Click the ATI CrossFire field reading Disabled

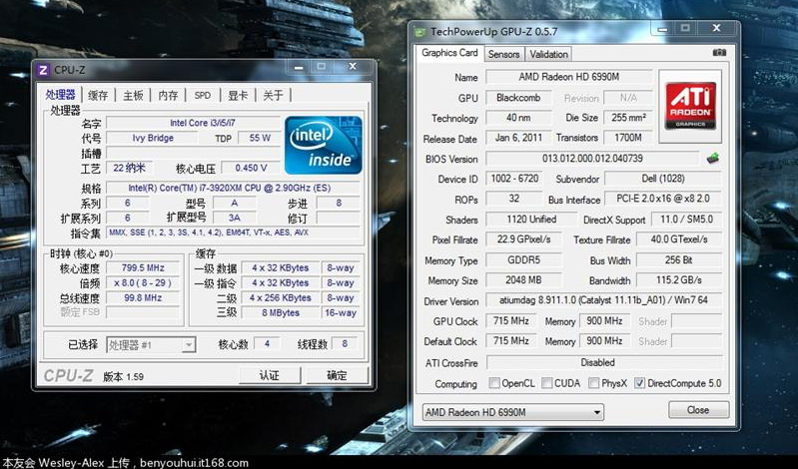(x=603, y=362)
